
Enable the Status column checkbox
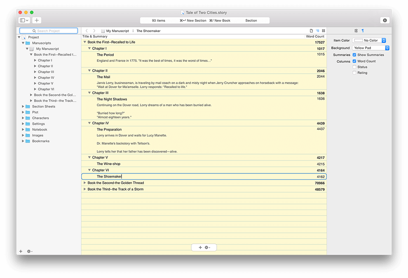point(354,67)
